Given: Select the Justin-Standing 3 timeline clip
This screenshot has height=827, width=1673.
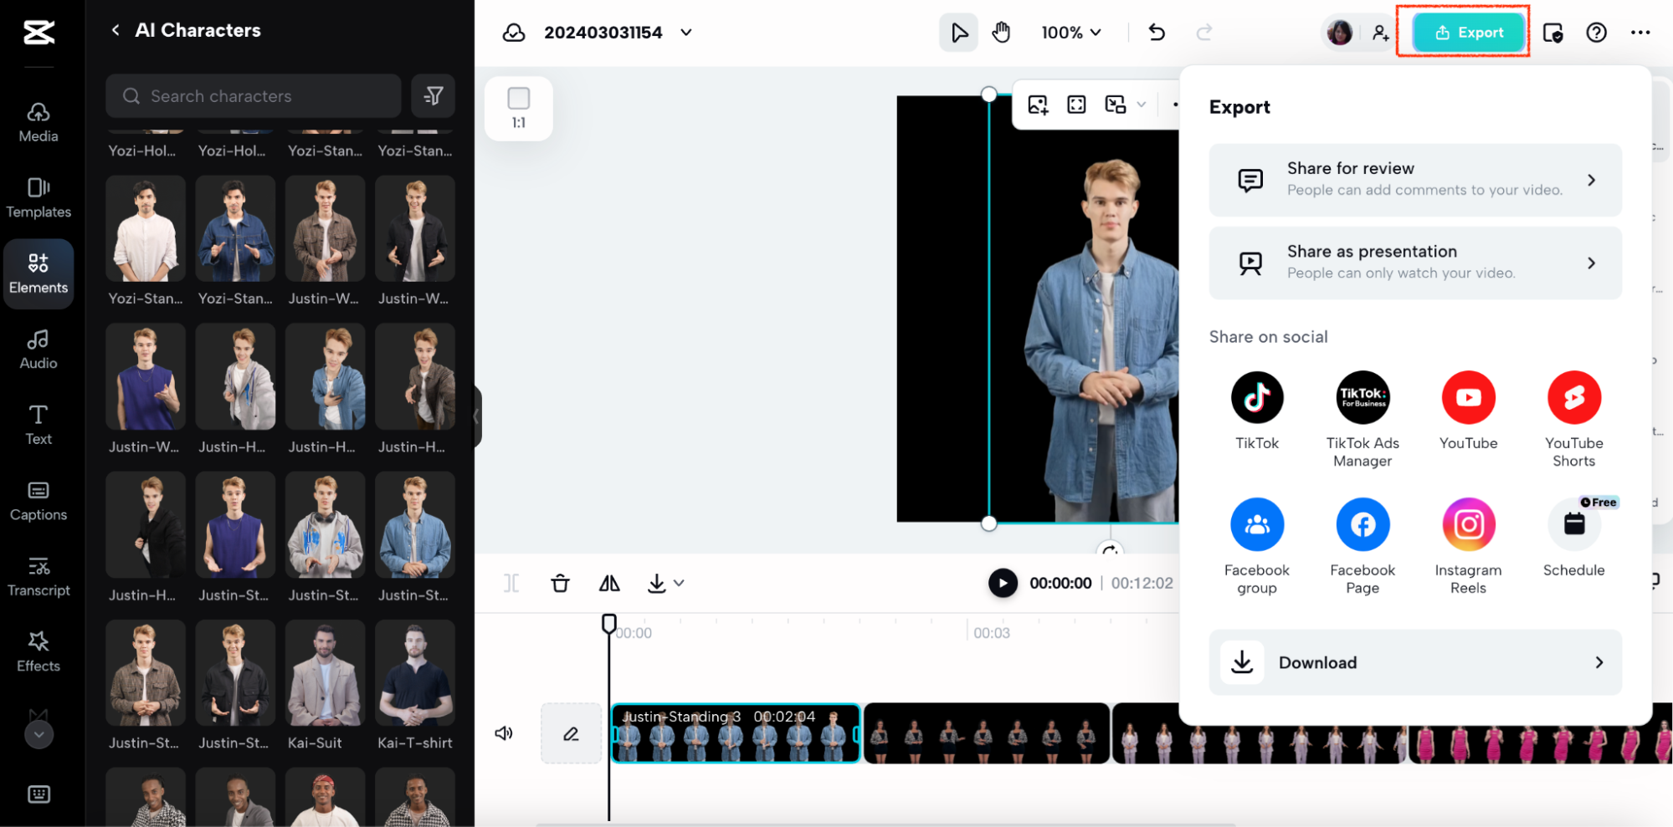Looking at the screenshot, I should (736, 733).
